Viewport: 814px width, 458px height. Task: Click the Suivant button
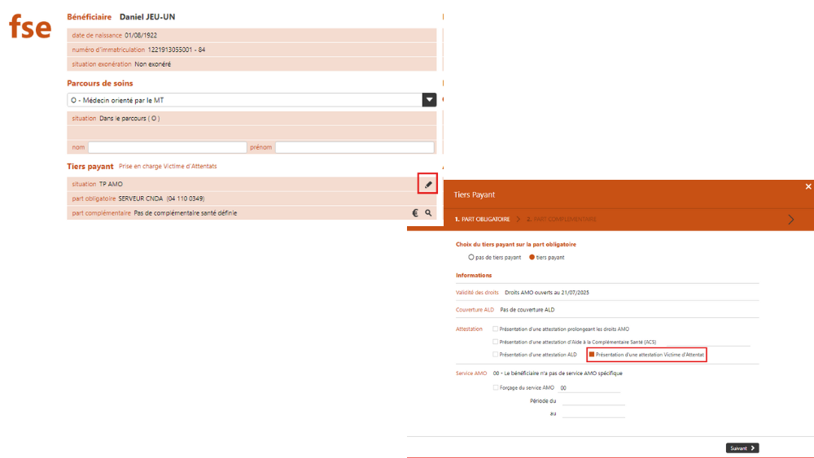click(742, 447)
